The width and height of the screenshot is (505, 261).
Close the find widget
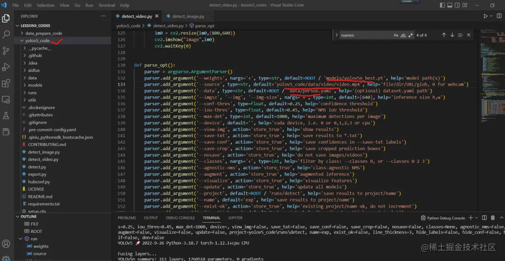tap(469, 35)
